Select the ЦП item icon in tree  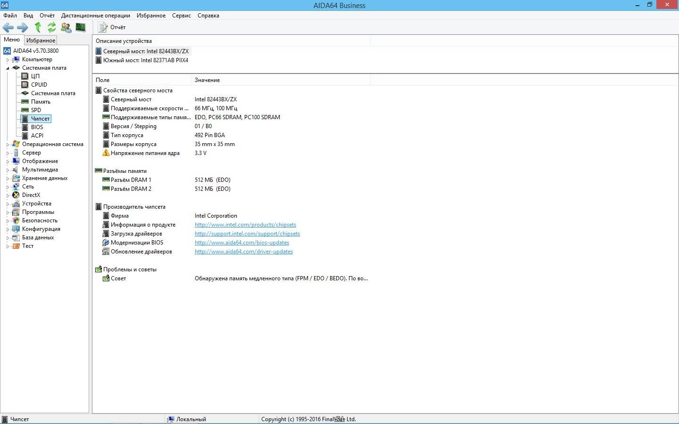coord(25,76)
